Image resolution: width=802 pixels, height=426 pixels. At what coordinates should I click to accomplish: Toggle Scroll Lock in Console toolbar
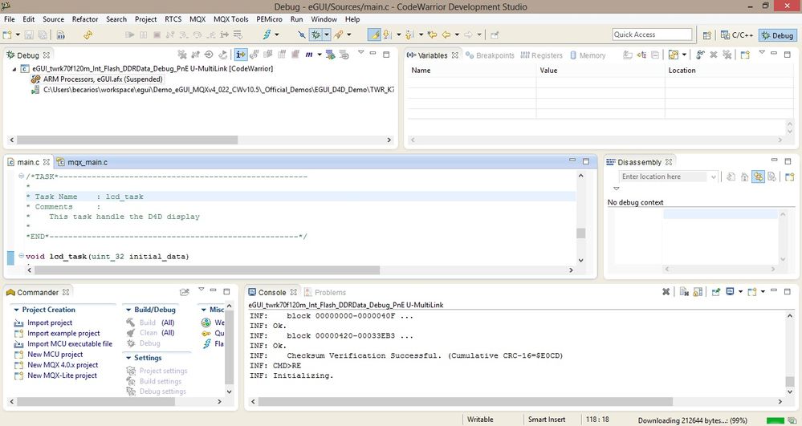[698, 291]
